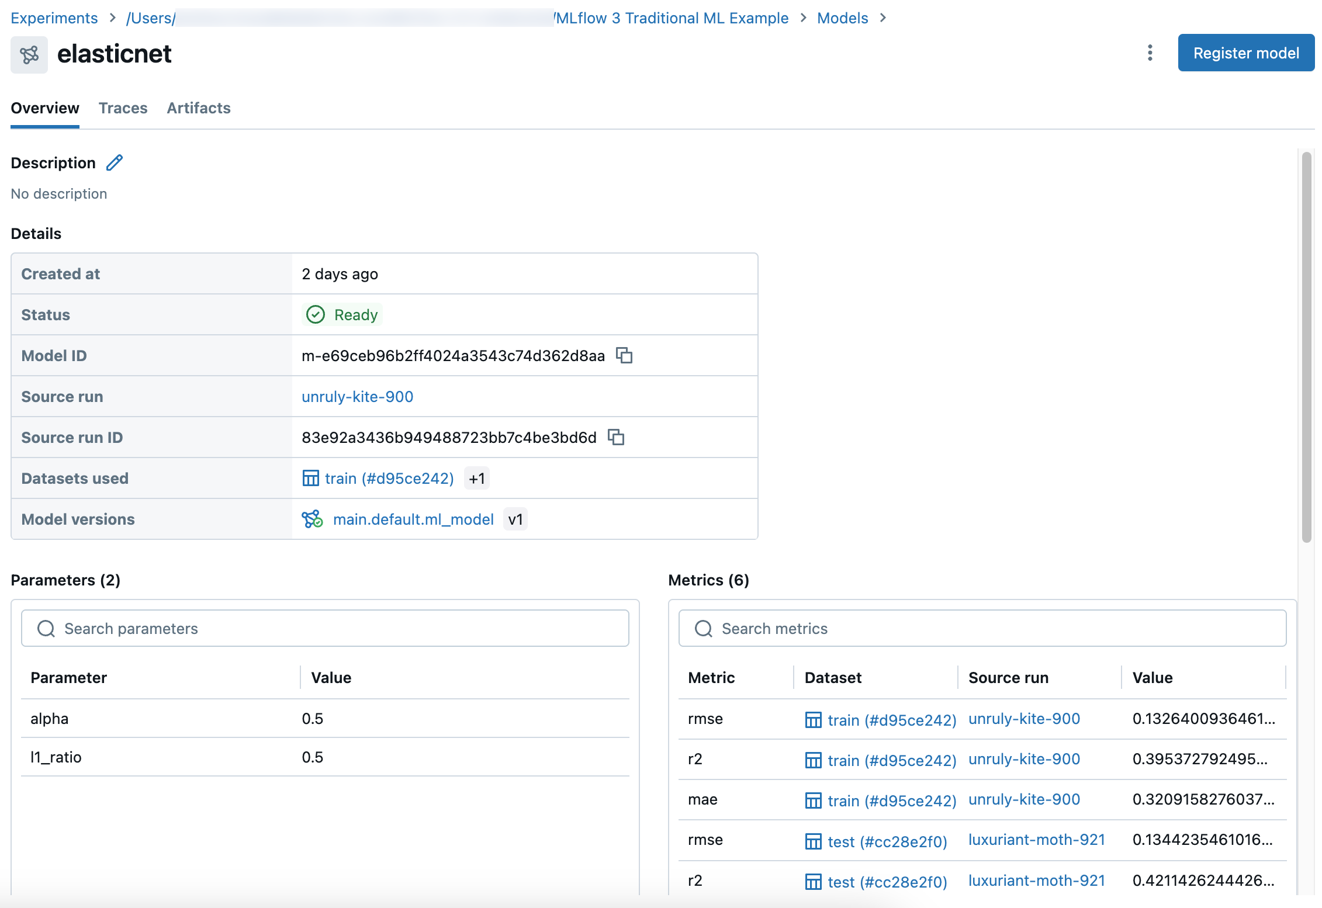This screenshot has width=1322, height=908.
Task: Open the unruly-kite-900 source run link in Details
Action: click(357, 397)
